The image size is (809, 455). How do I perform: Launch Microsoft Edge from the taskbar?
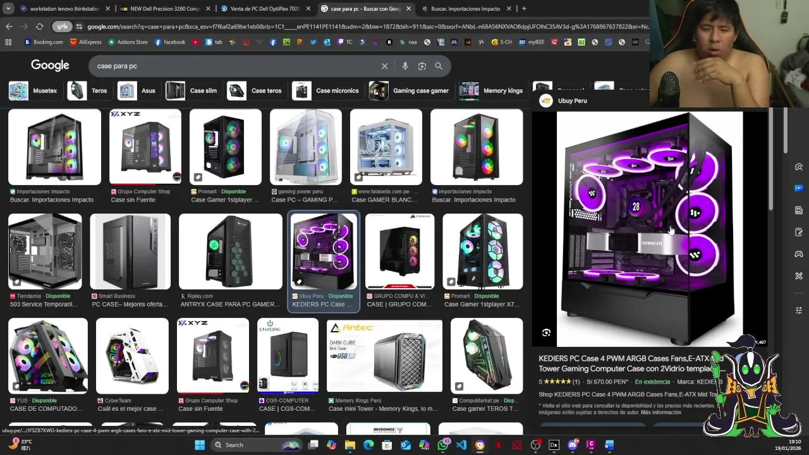[x=368, y=445]
